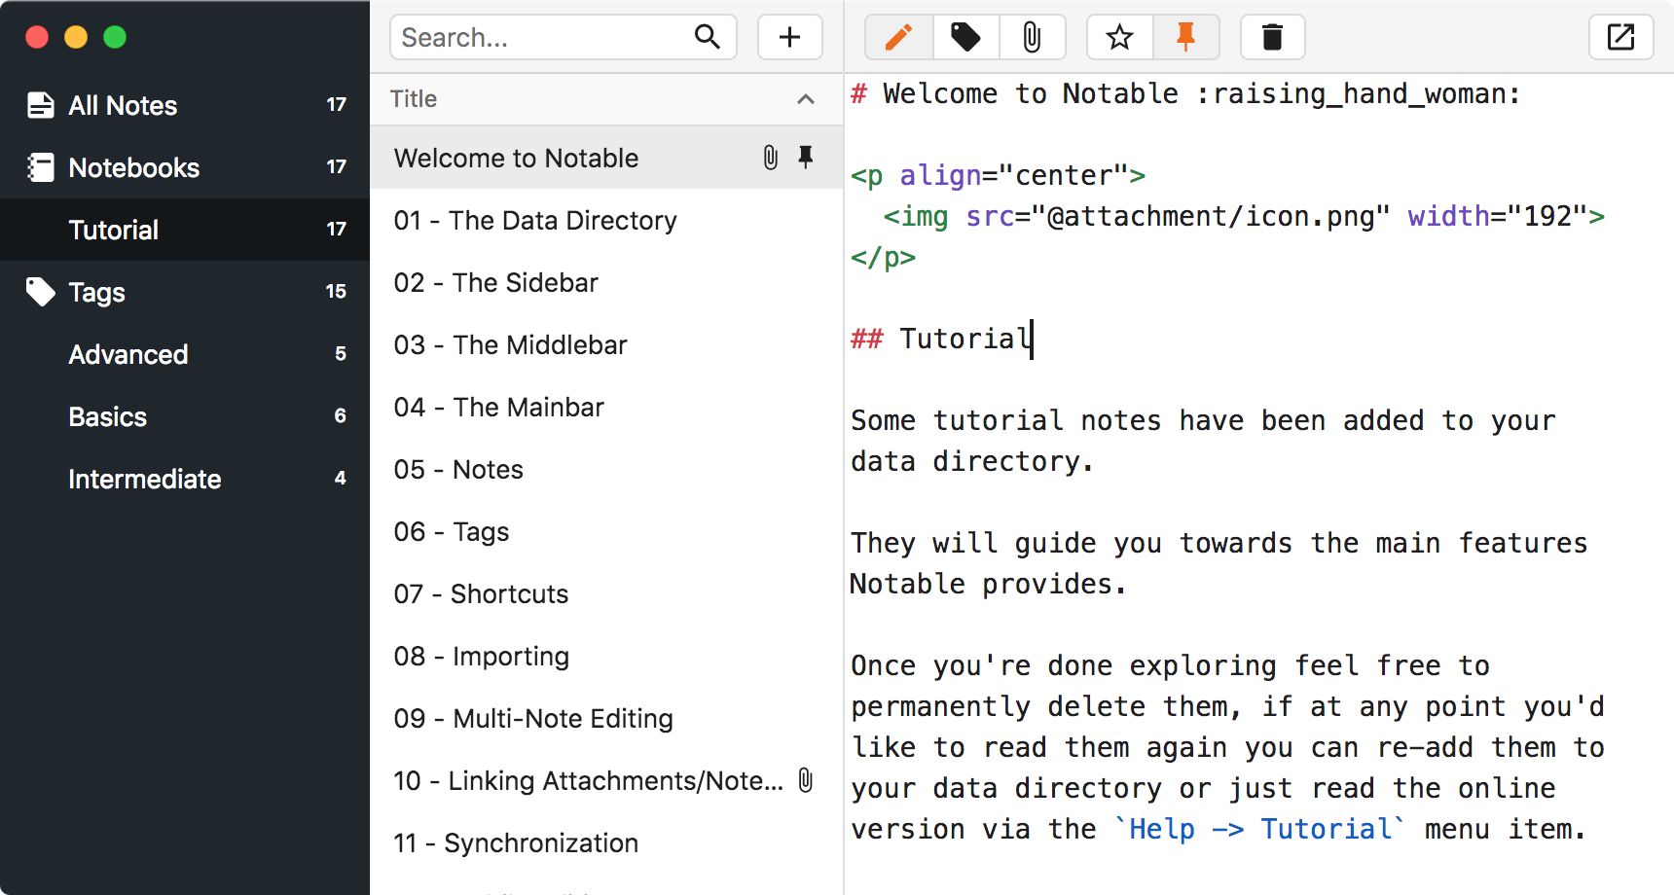Click the Notebooks book icon

(x=41, y=167)
